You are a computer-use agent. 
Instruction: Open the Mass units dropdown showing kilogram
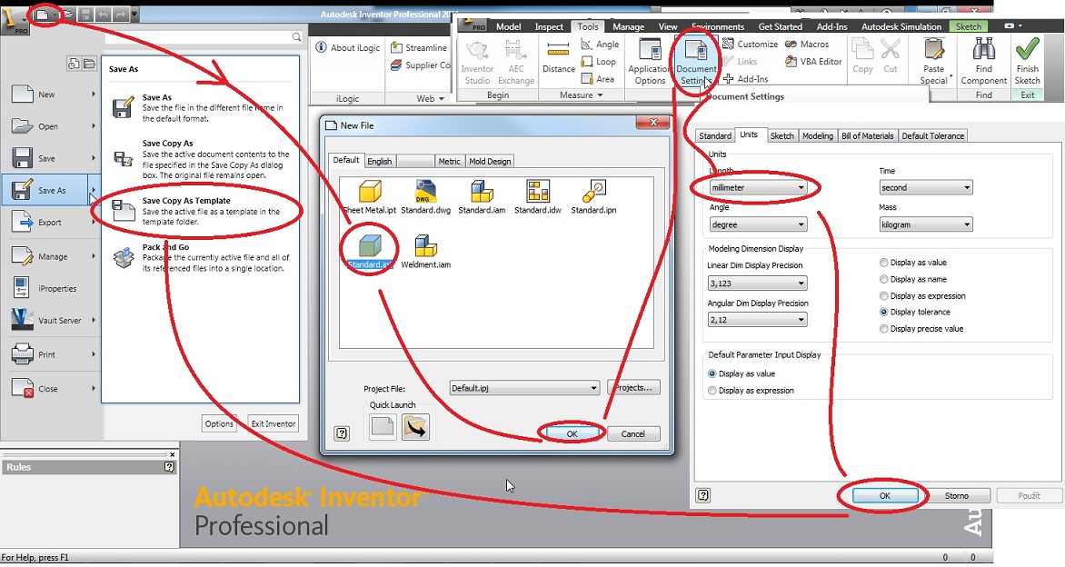pyautogui.click(x=926, y=224)
